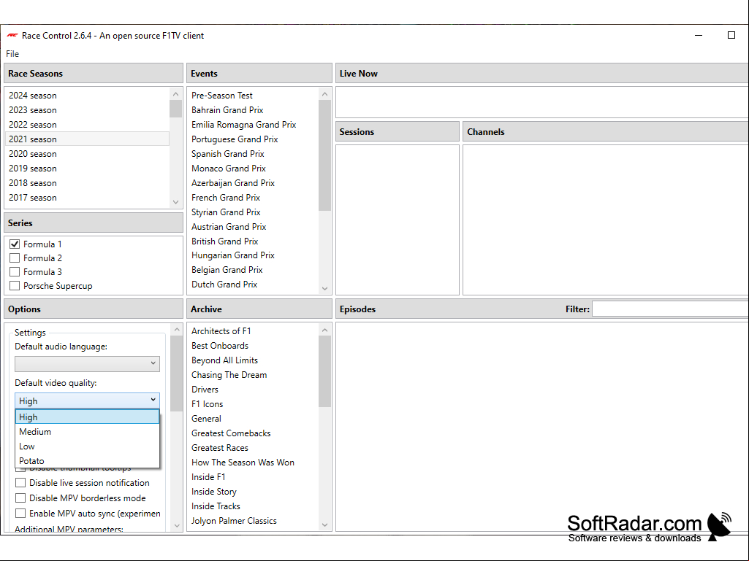This screenshot has height=561, width=749.
Task: Click Archive list scroll up arrow
Action: (325, 330)
